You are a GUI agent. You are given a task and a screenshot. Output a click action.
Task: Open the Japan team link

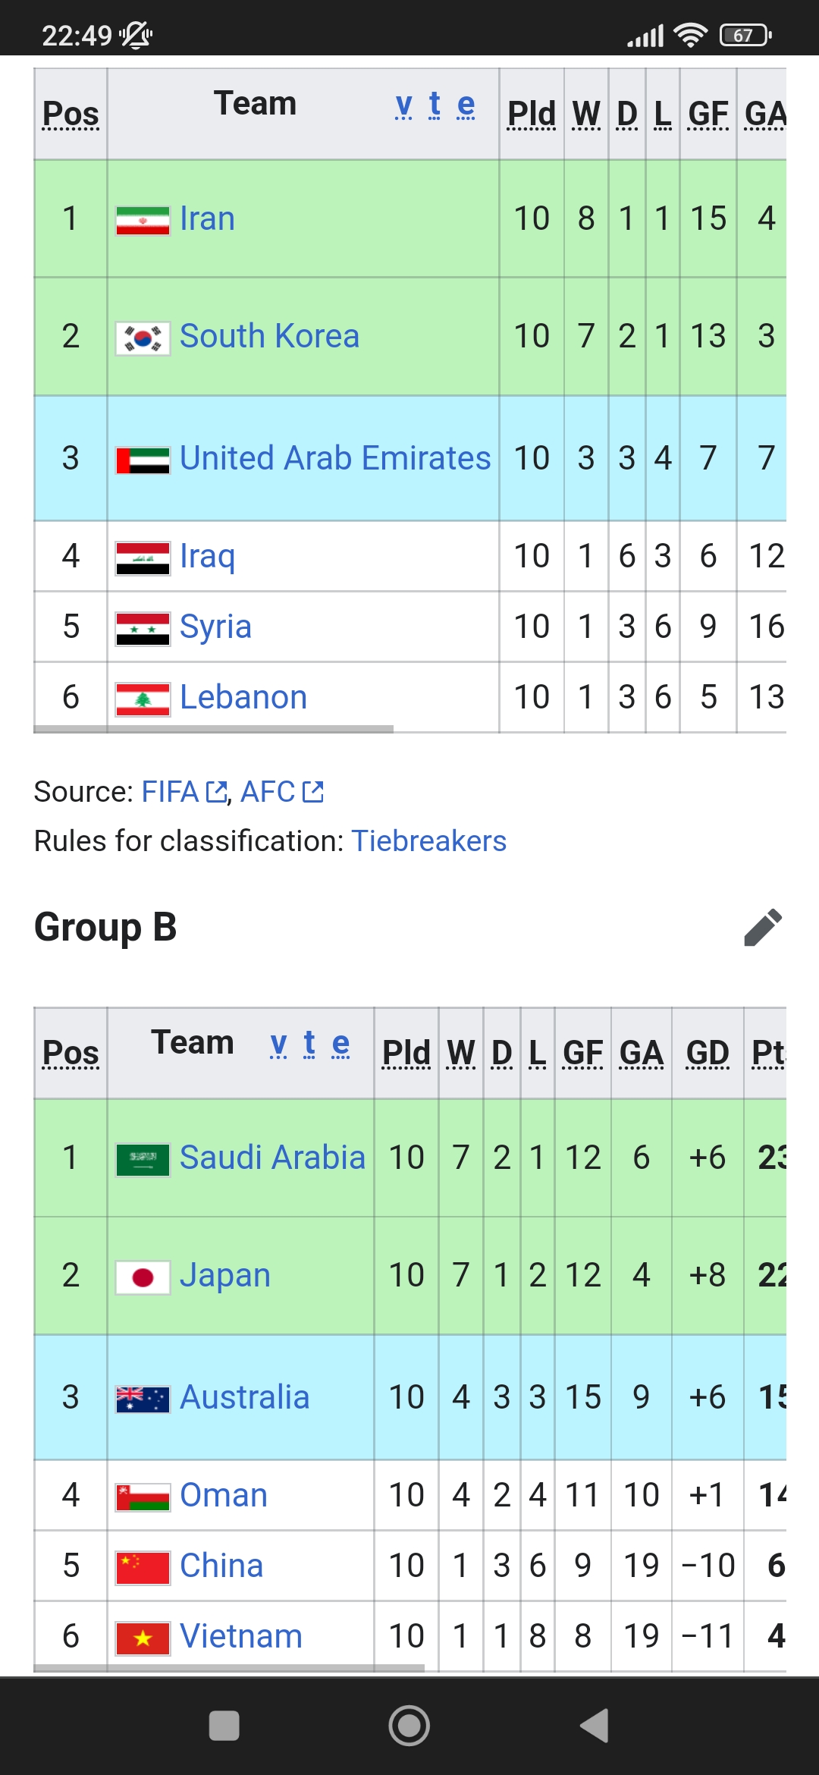tap(225, 1275)
